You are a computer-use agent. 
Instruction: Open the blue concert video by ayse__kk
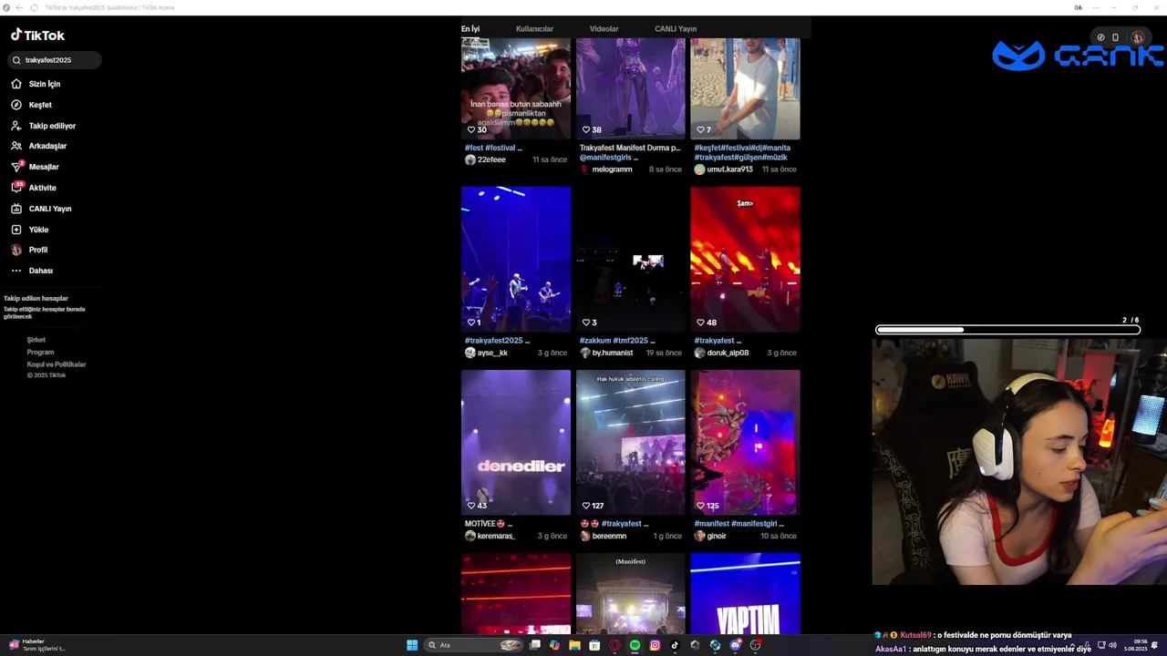point(516,260)
